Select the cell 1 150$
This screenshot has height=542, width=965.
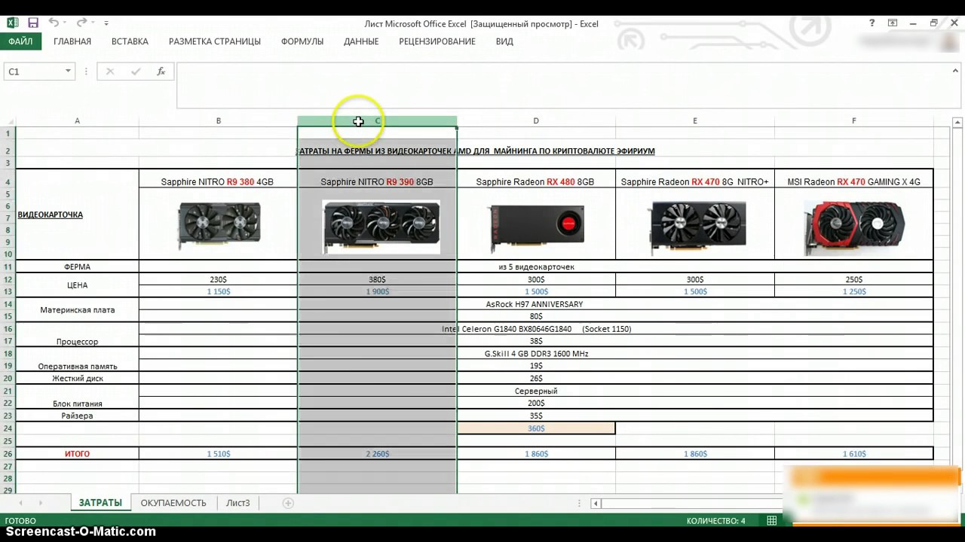click(219, 291)
